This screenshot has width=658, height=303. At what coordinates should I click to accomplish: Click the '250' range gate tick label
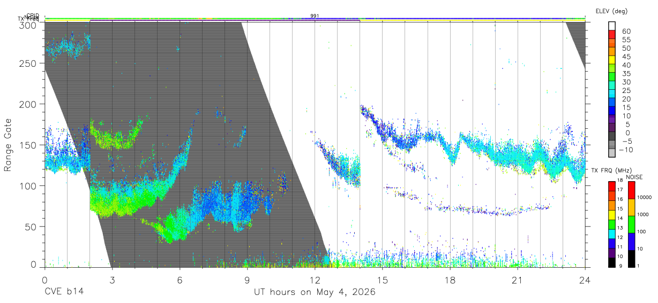[28, 63]
